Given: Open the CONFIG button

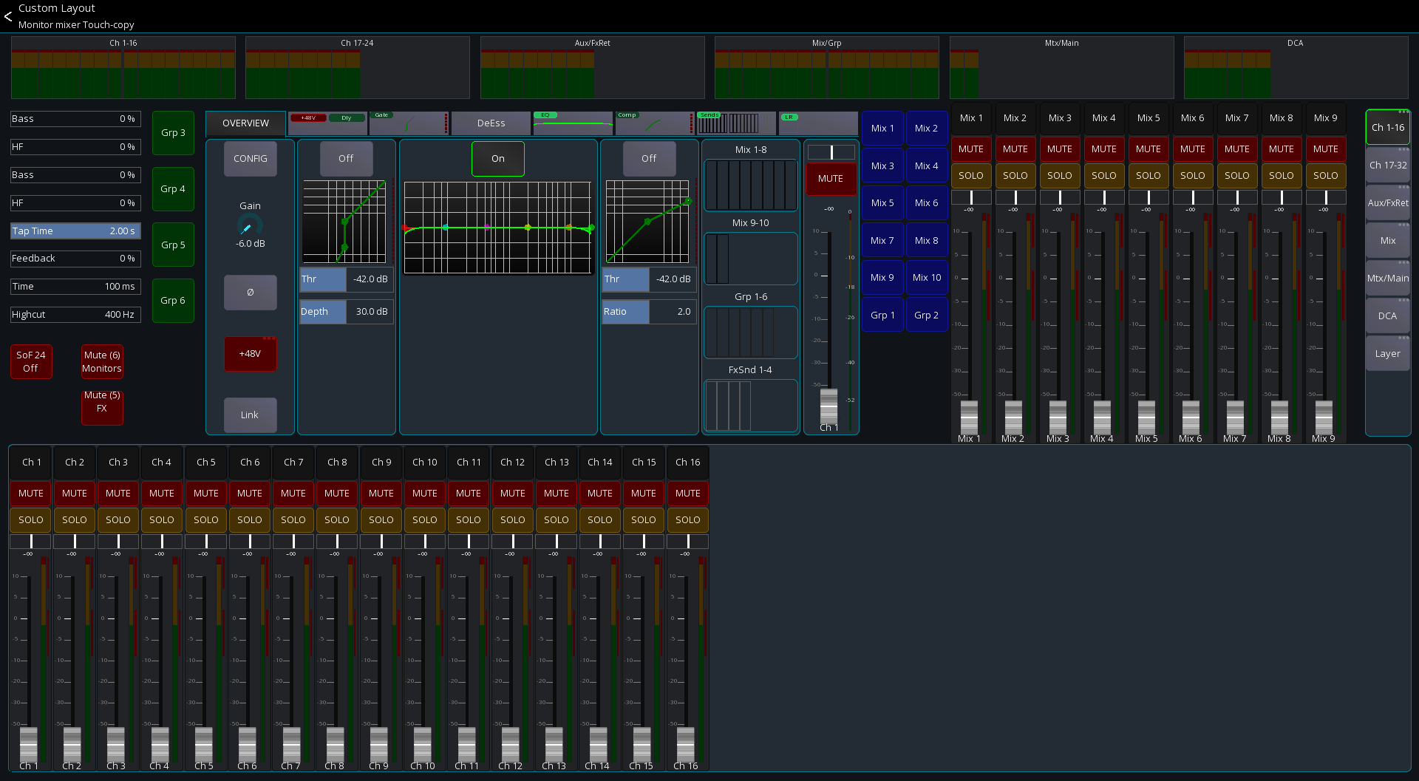Looking at the screenshot, I should click(251, 159).
